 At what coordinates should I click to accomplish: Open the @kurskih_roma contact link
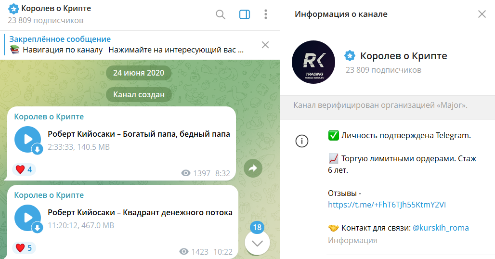[x=441, y=228]
